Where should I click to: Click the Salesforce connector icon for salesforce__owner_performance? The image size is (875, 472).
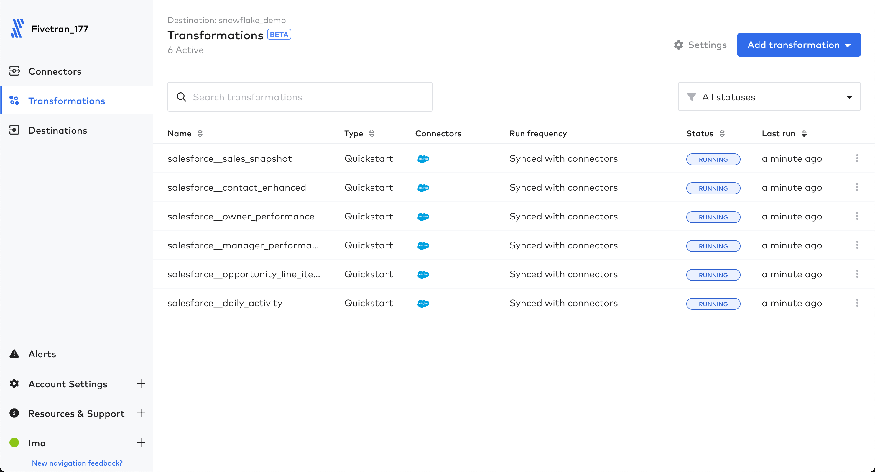pyautogui.click(x=423, y=216)
